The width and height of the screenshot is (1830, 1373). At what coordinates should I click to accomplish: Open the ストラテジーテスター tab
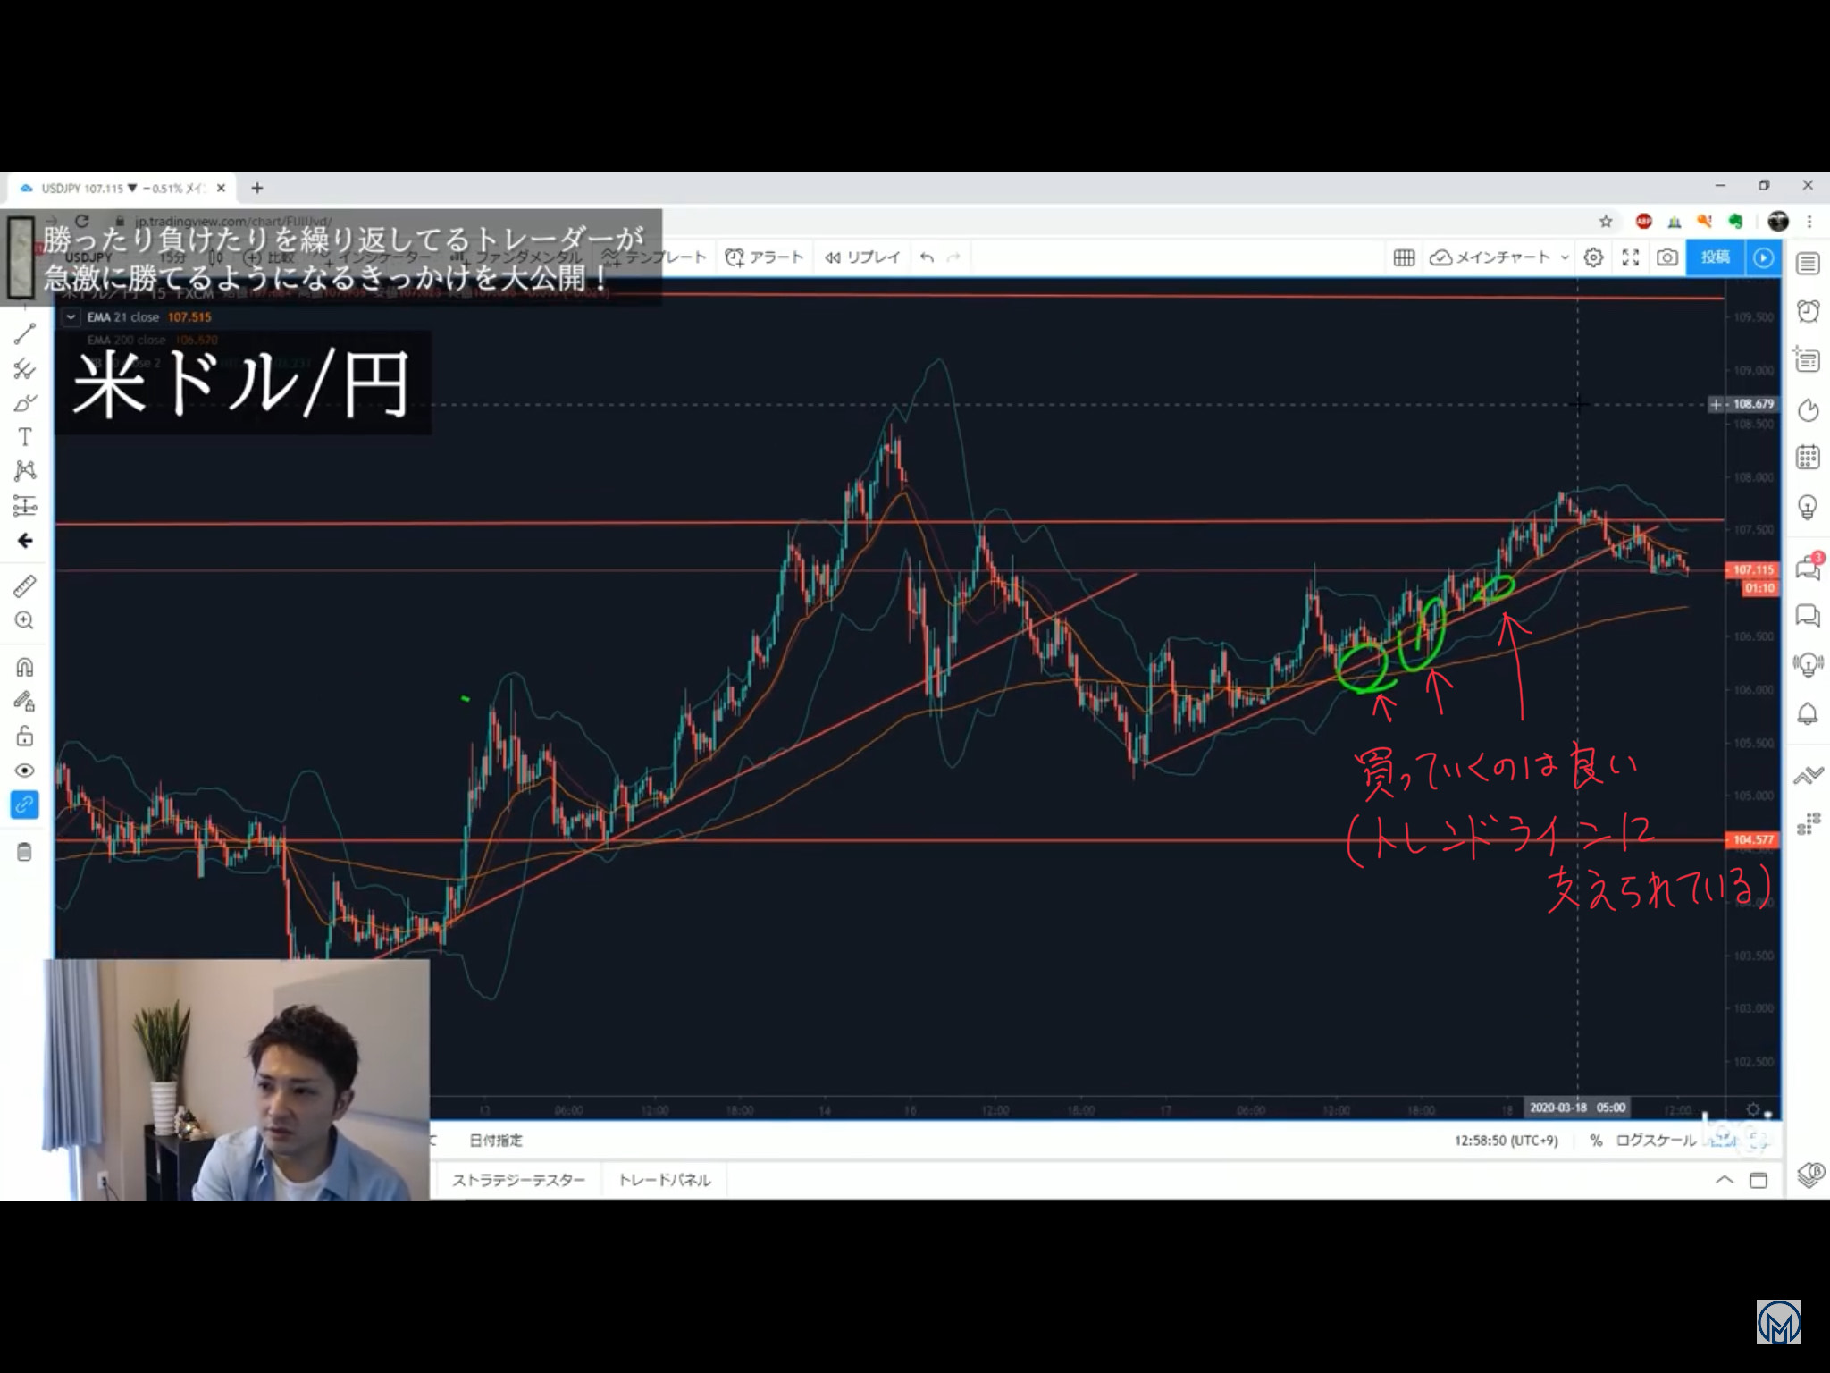(x=518, y=1180)
